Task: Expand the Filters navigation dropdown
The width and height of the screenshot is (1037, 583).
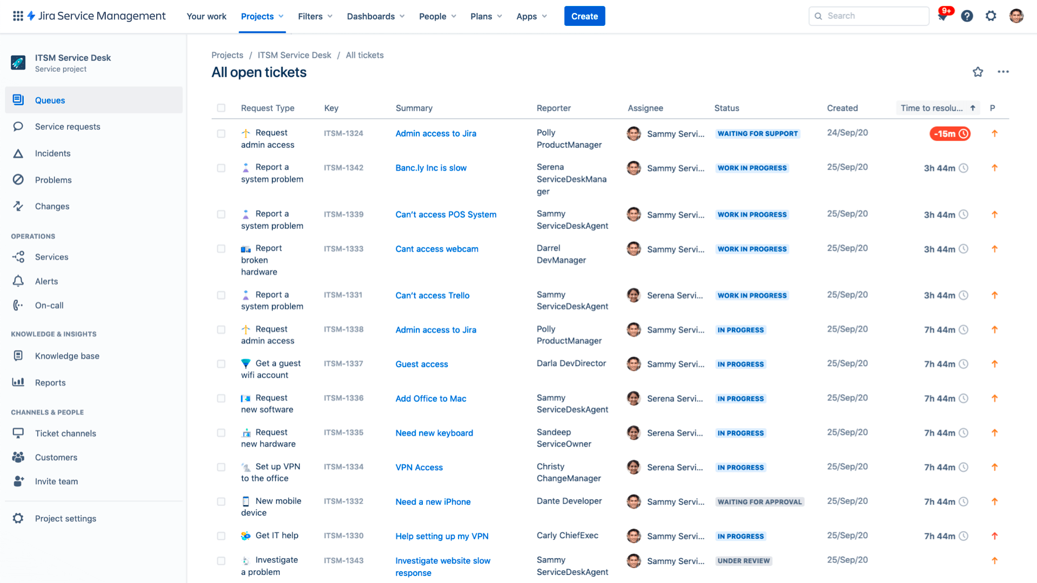Action: click(314, 16)
